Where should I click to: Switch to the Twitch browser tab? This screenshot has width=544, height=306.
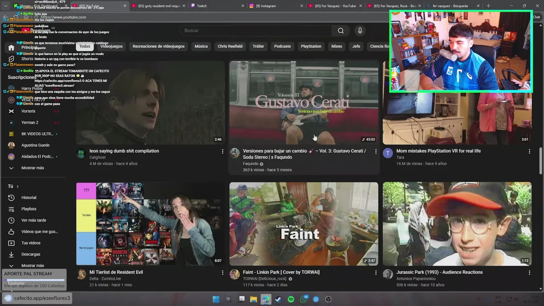tap(217, 6)
